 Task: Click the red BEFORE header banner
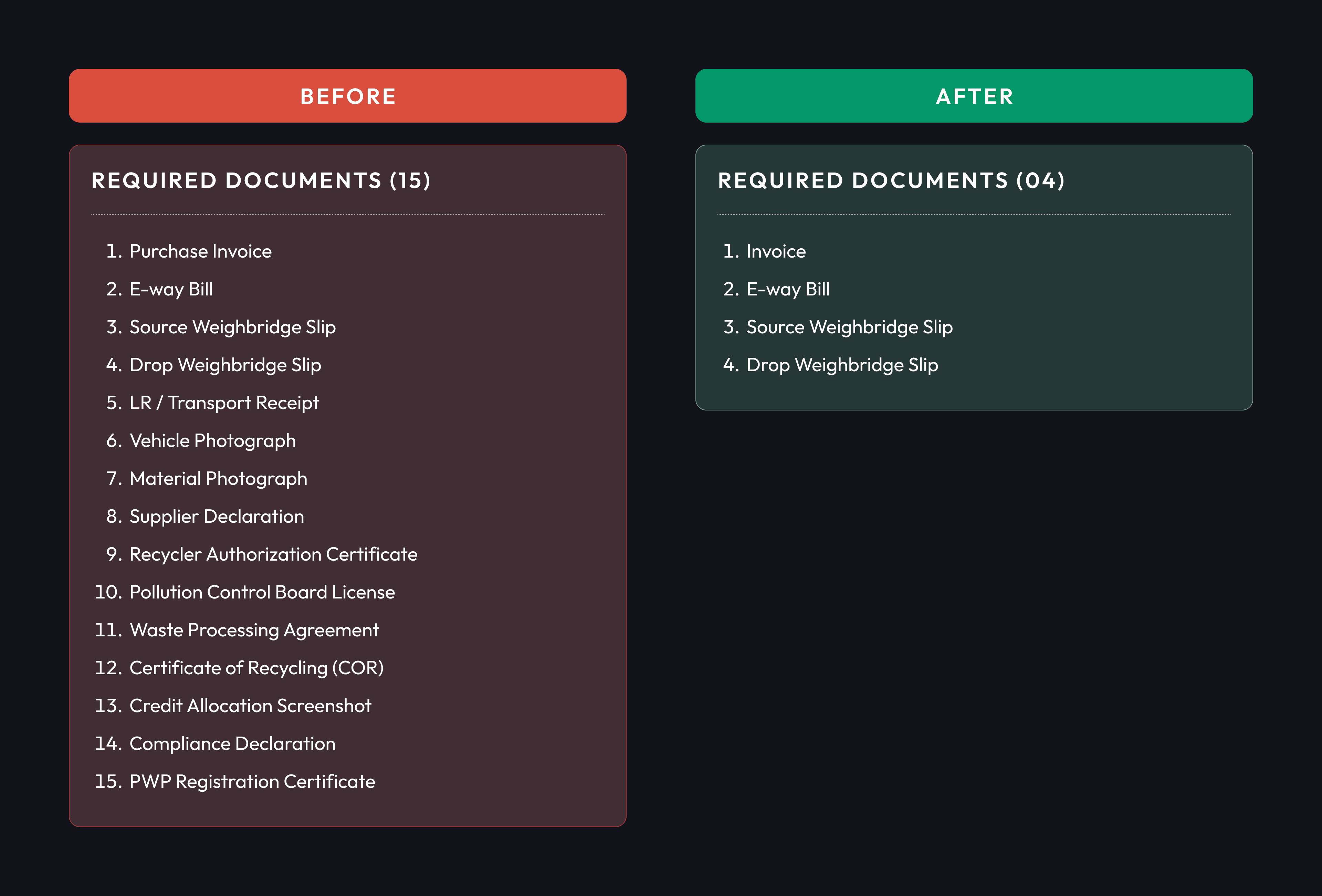[348, 96]
